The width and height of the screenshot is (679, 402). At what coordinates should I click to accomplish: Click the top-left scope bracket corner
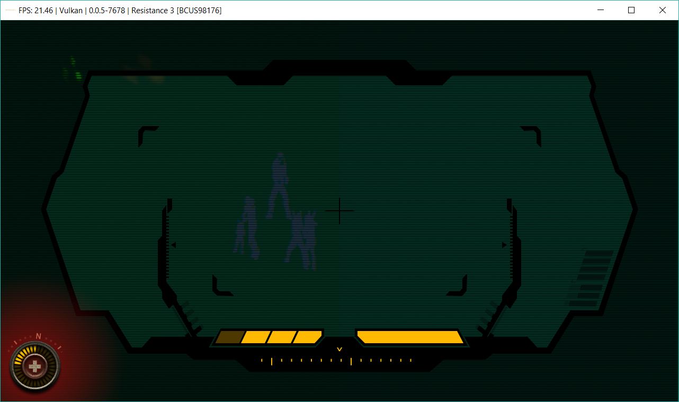coord(148,136)
